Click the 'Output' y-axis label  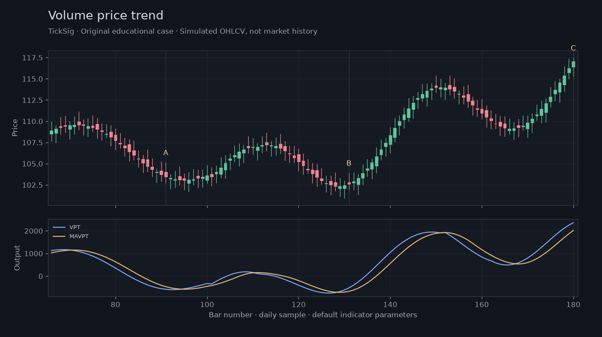pos(17,258)
